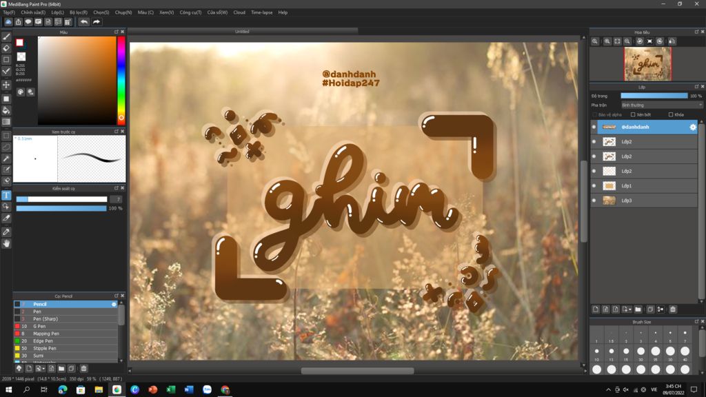Open Pencil brush settings gear

(114, 304)
